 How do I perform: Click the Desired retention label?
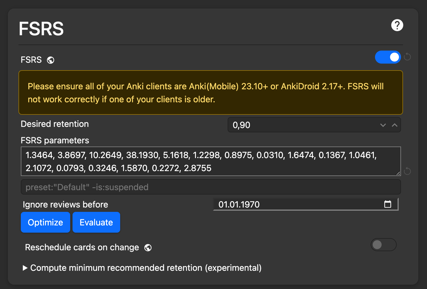click(x=55, y=124)
